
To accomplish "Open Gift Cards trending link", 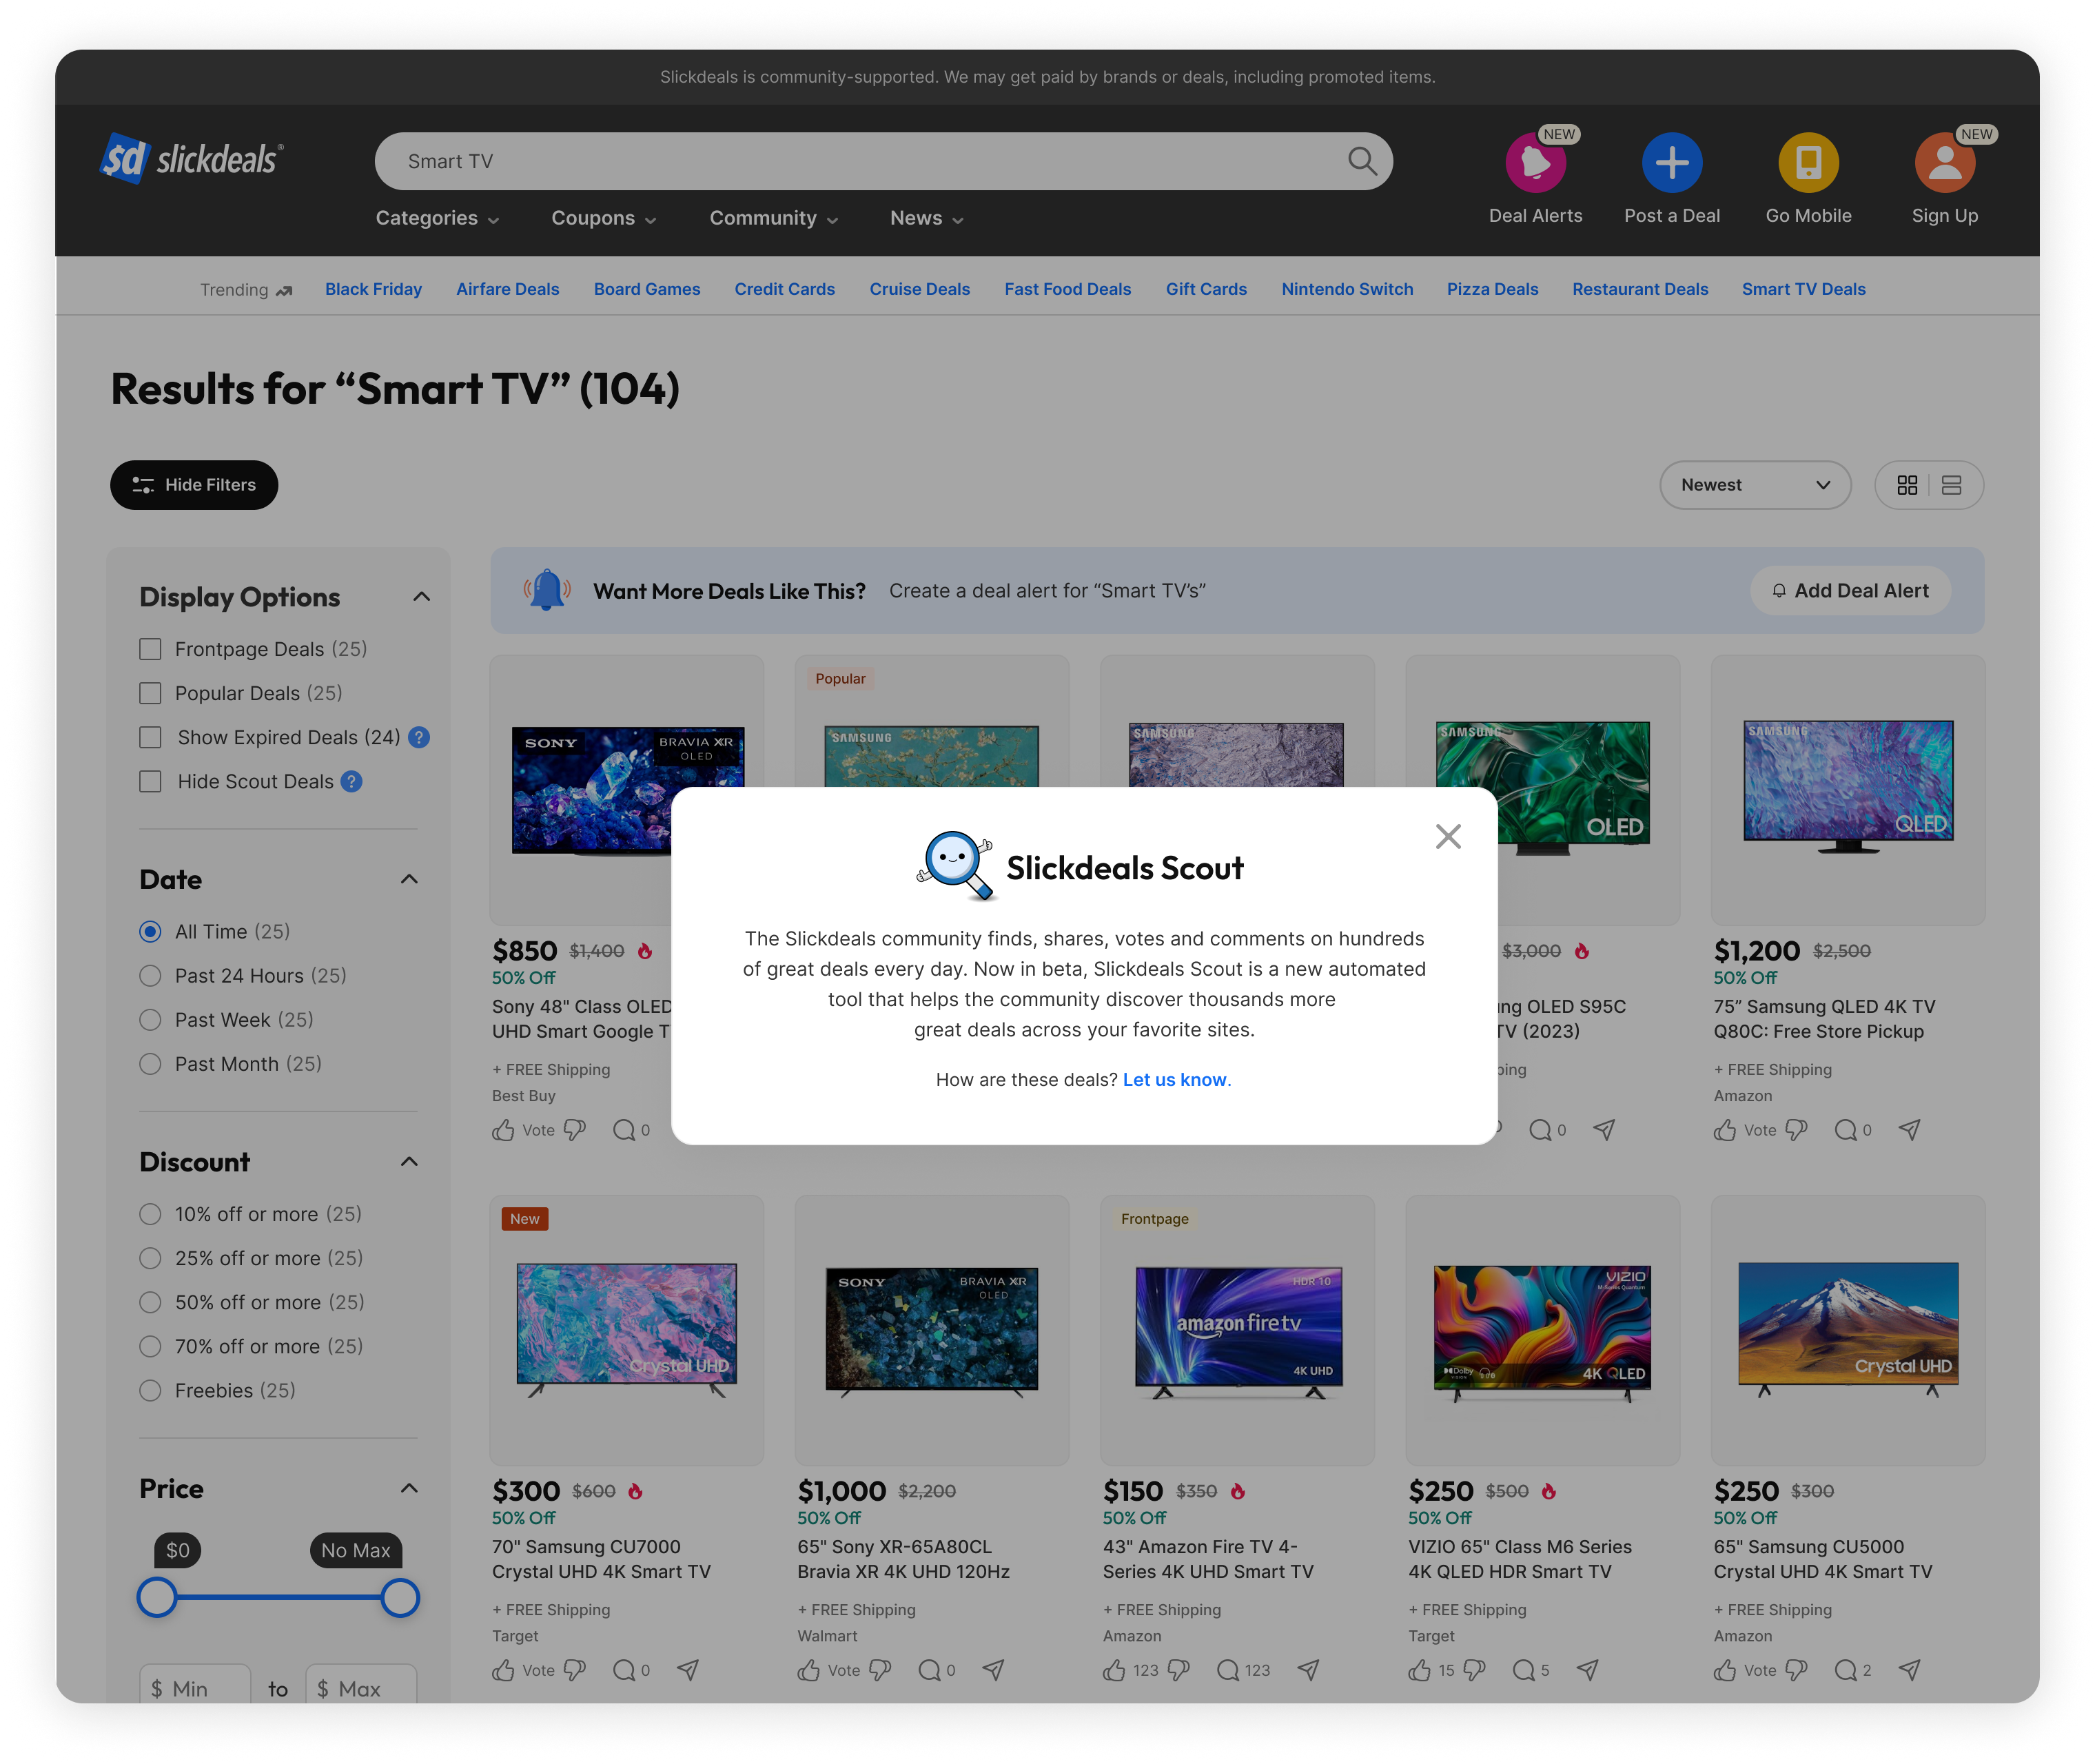I will tap(1206, 289).
